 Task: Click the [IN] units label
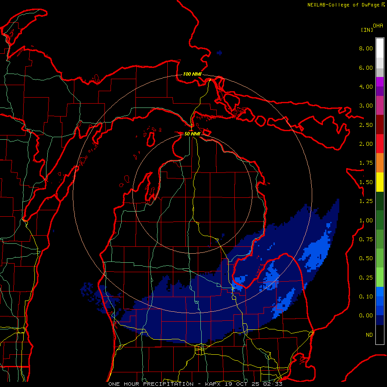tap(367, 30)
